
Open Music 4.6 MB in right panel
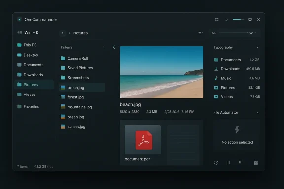coord(237,78)
